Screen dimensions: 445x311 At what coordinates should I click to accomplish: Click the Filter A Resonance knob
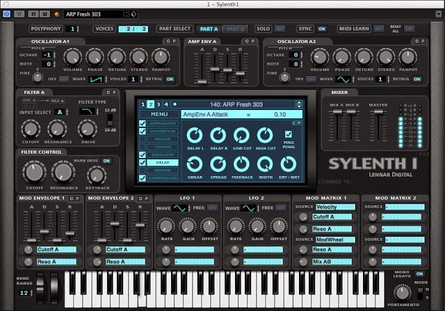pyautogui.click(x=57, y=129)
